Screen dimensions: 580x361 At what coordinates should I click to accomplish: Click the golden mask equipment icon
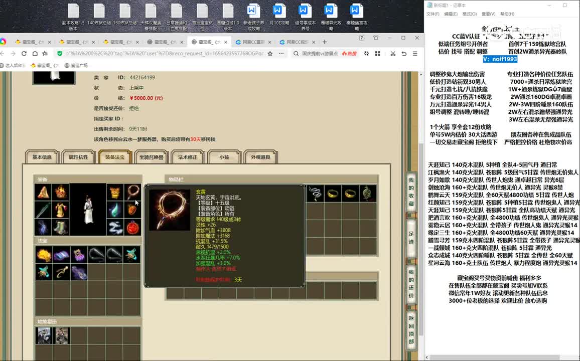(115, 192)
